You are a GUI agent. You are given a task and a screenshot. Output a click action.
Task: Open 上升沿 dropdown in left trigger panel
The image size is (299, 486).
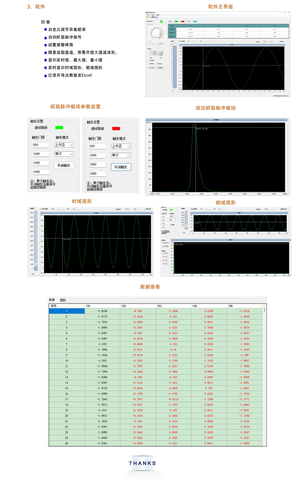coord(64,145)
